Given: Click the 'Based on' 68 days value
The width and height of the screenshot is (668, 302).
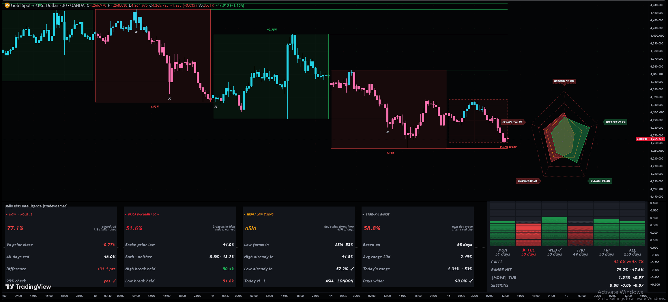Looking at the screenshot, I should coord(465,245).
